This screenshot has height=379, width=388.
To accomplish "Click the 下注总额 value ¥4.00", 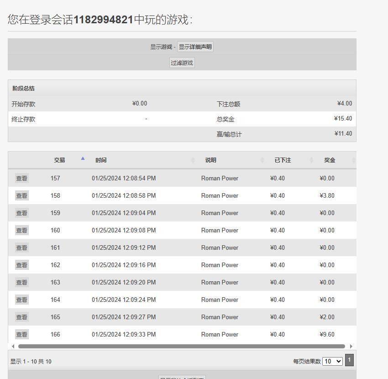I will 345,104.
